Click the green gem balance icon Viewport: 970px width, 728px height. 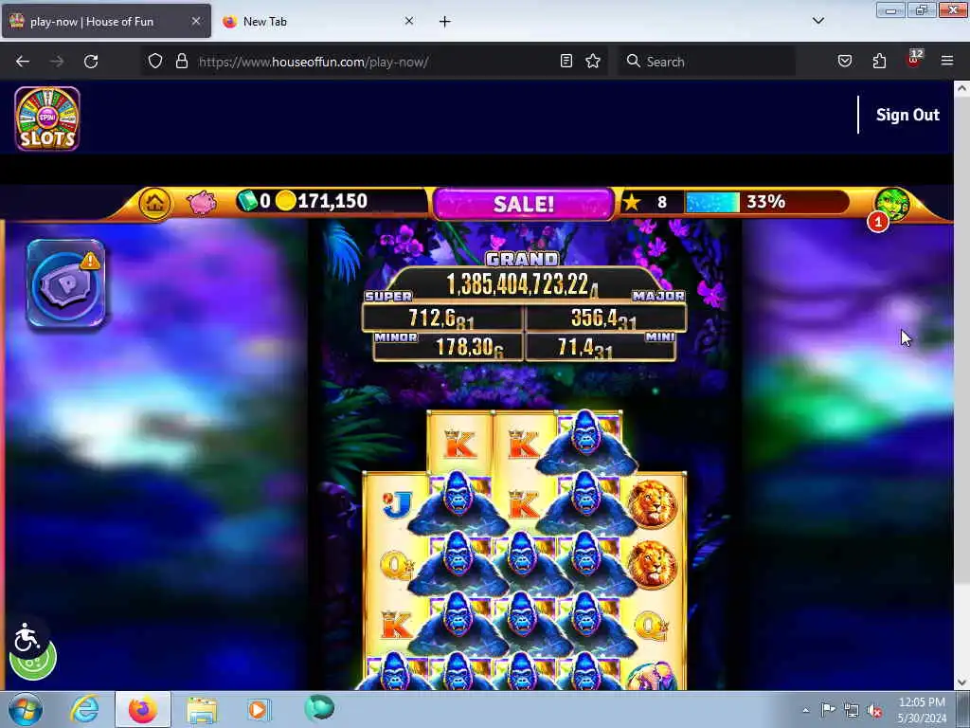coord(247,201)
